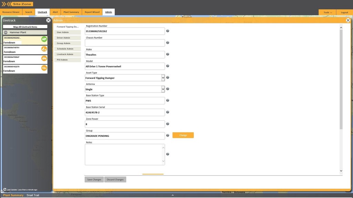Open Snail Trail in bottom bar
This screenshot has height=198, width=353.
point(33,195)
